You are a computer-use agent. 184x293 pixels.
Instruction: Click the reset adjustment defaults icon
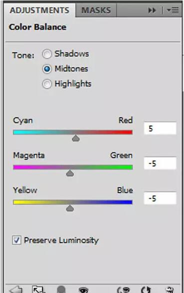pos(146,290)
